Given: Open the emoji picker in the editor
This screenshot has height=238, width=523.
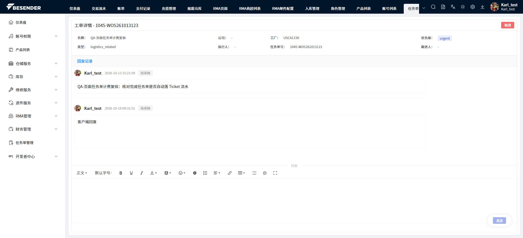Looking at the screenshot, I should [x=182, y=173].
